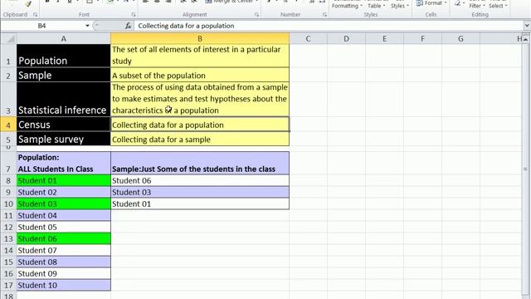Open the Conditional Formatting dropdown

(x=347, y=5)
